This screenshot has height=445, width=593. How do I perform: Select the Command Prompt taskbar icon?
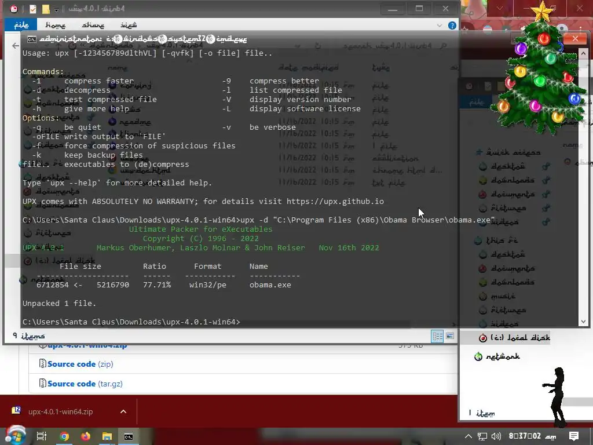tap(129, 436)
